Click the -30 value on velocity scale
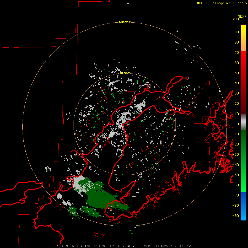The width and height of the screenshot is (248, 248). (x=236, y=155)
